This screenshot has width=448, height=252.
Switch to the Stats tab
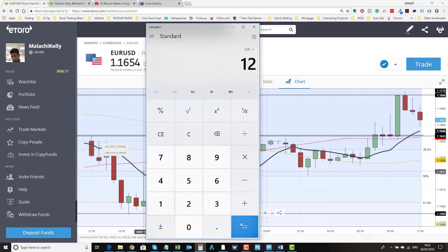268,82
